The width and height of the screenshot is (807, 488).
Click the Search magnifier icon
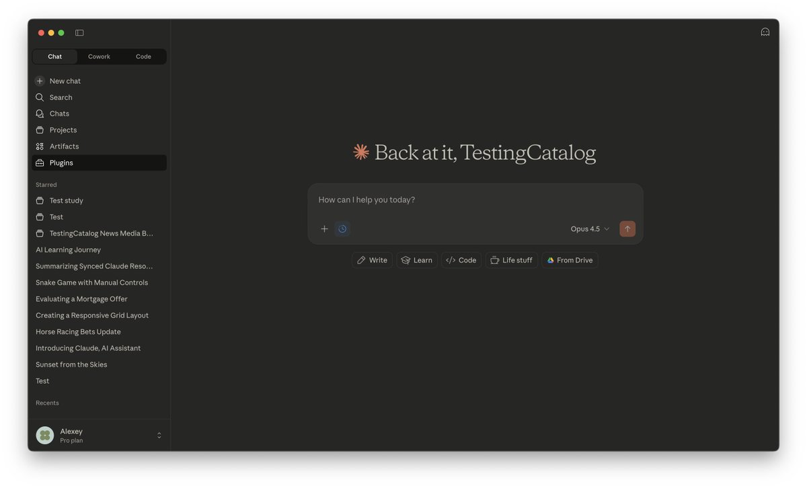click(40, 97)
